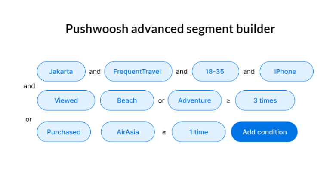The height and width of the screenshot is (170, 330).
Task: Click the Purchased event pill
Action: click(x=64, y=132)
